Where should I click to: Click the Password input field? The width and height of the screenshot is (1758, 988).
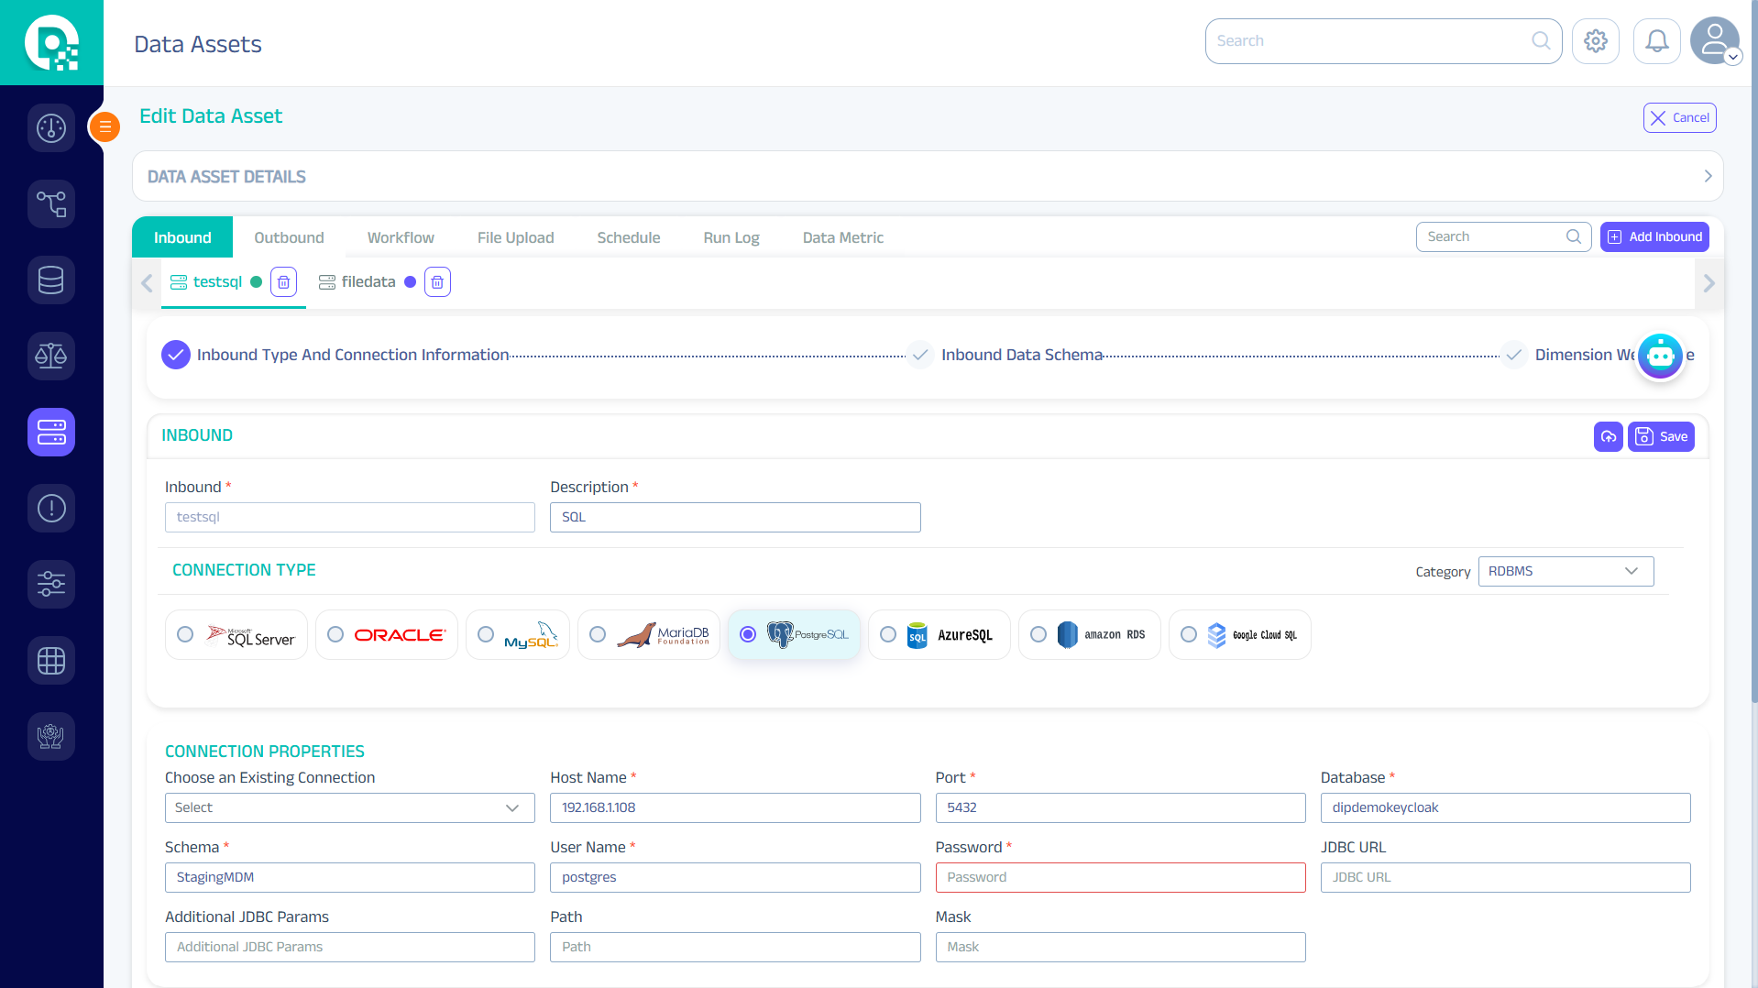(1119, 877)
